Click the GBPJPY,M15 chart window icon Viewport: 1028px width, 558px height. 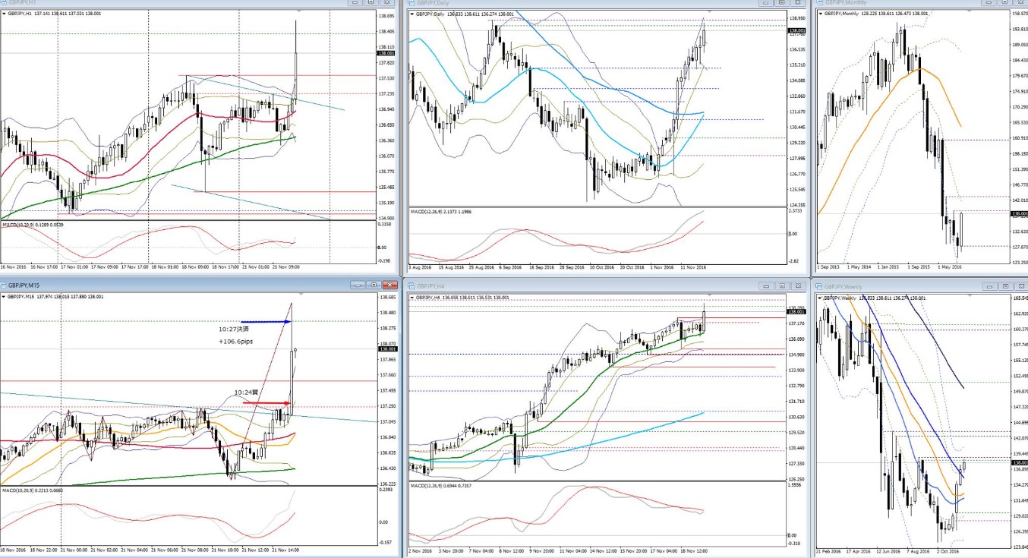coord(5,285)
